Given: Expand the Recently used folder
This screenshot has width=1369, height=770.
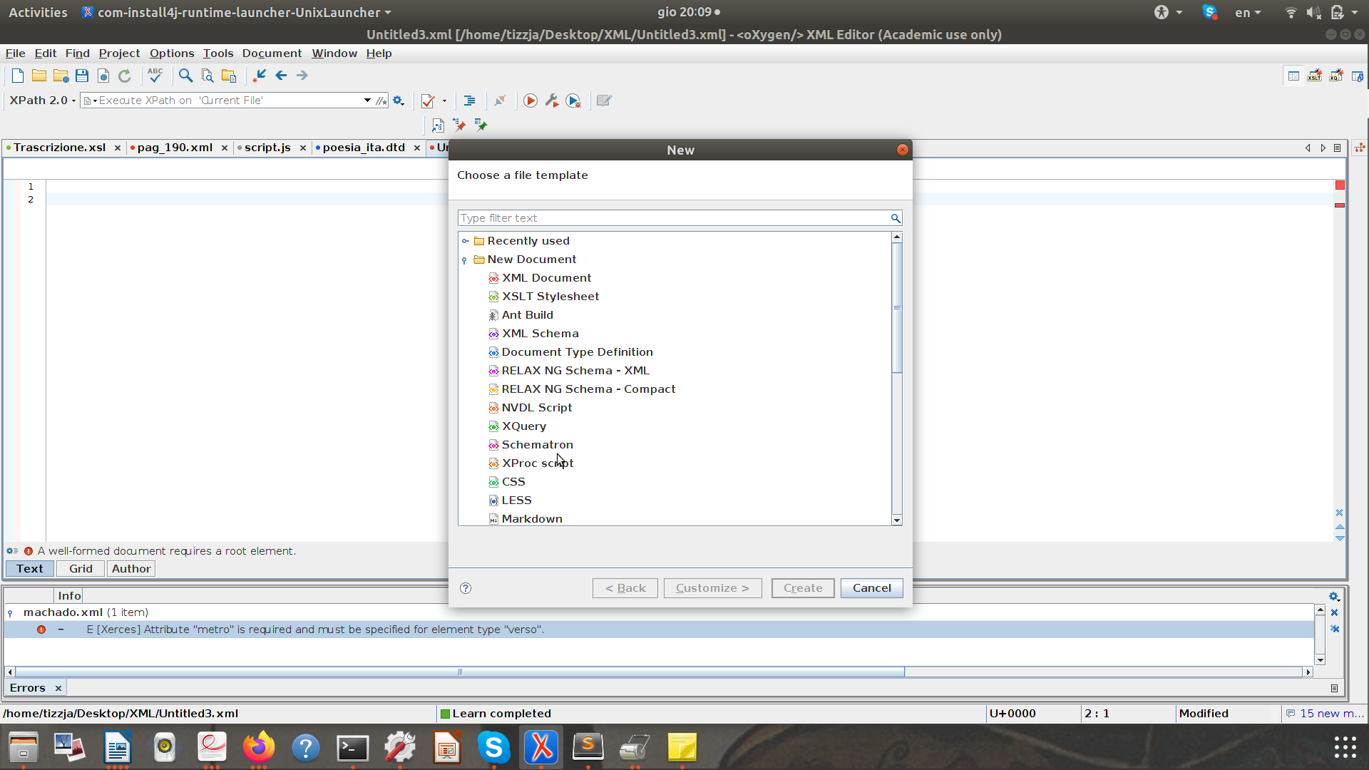Looking at the screenshot, I should point(465,241).
